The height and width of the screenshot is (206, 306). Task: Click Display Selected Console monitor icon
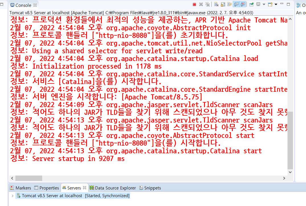click(258, 4)
